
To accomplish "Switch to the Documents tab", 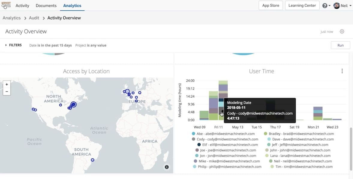I will (x=46, y=6).
